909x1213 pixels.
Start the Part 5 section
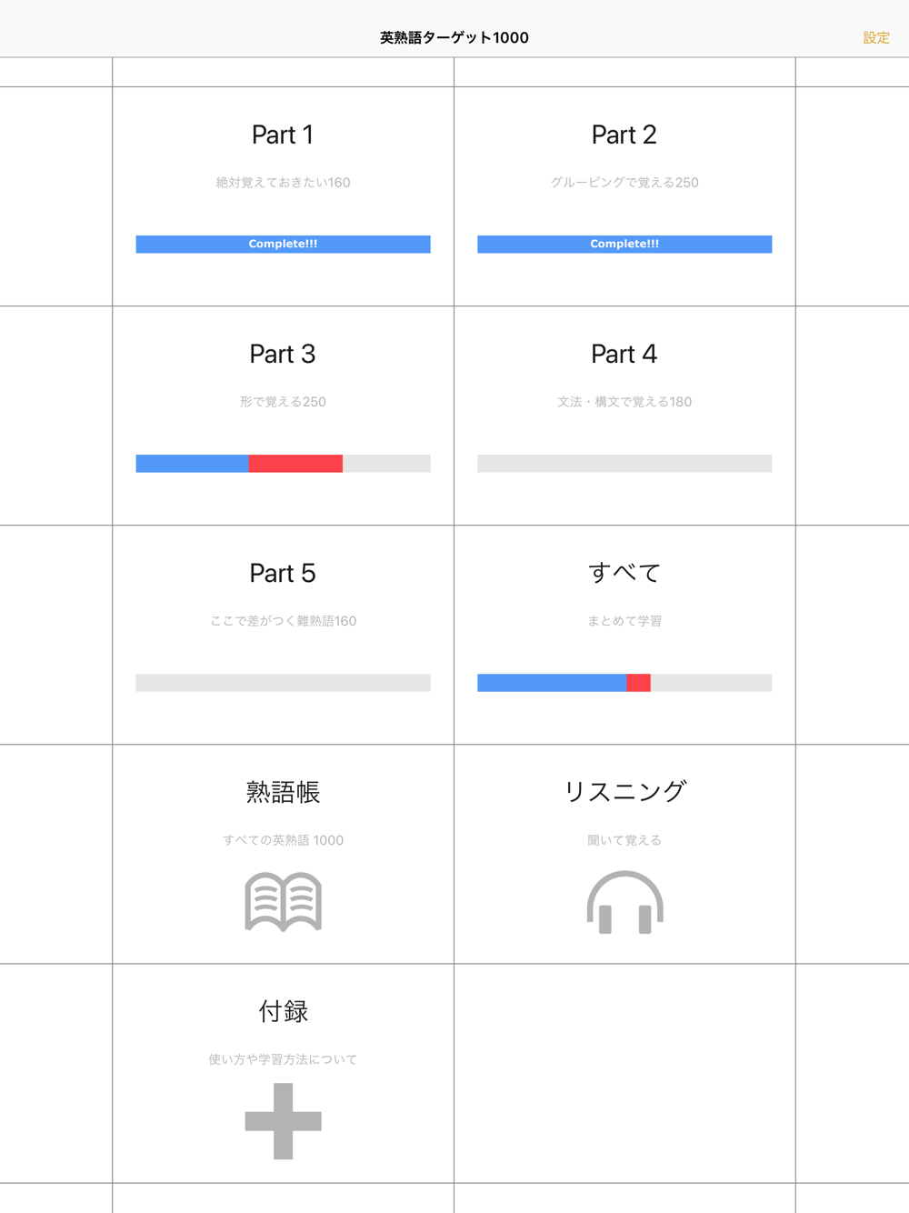283,573
